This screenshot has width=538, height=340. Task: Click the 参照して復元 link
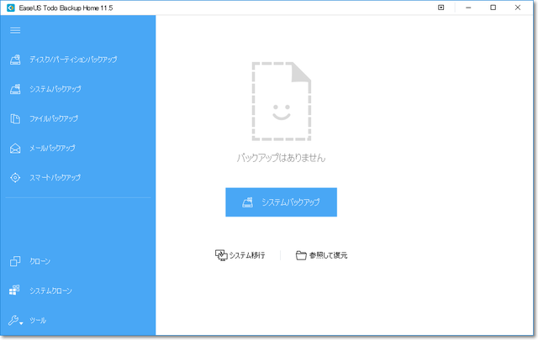328,255
